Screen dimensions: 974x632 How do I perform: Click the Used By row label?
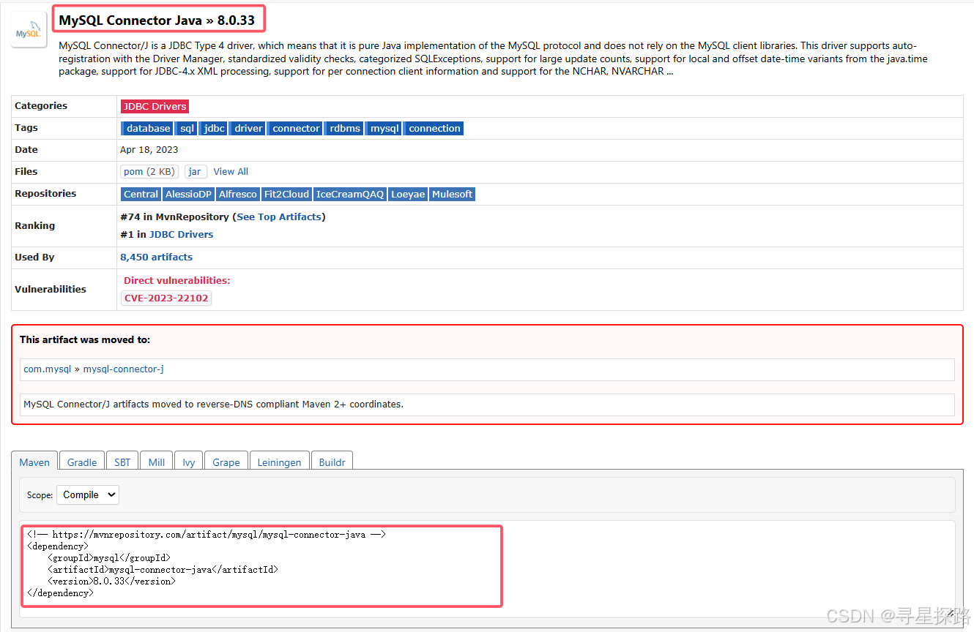34,257
